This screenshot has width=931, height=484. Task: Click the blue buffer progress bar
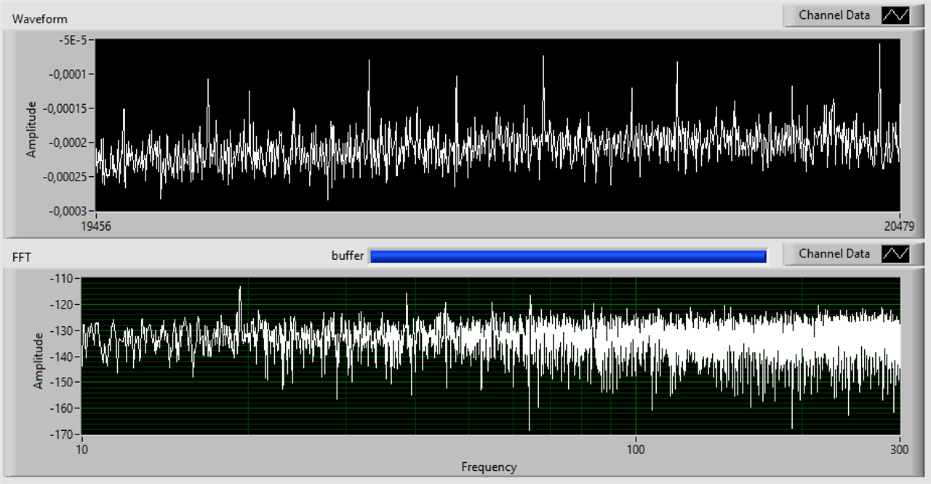point(568,255)
